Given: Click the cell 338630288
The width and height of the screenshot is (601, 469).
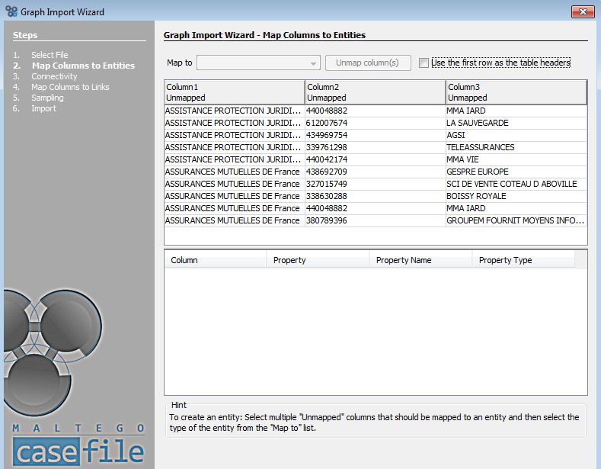Looking at the screenshot, I should click(x=376, y=196).
